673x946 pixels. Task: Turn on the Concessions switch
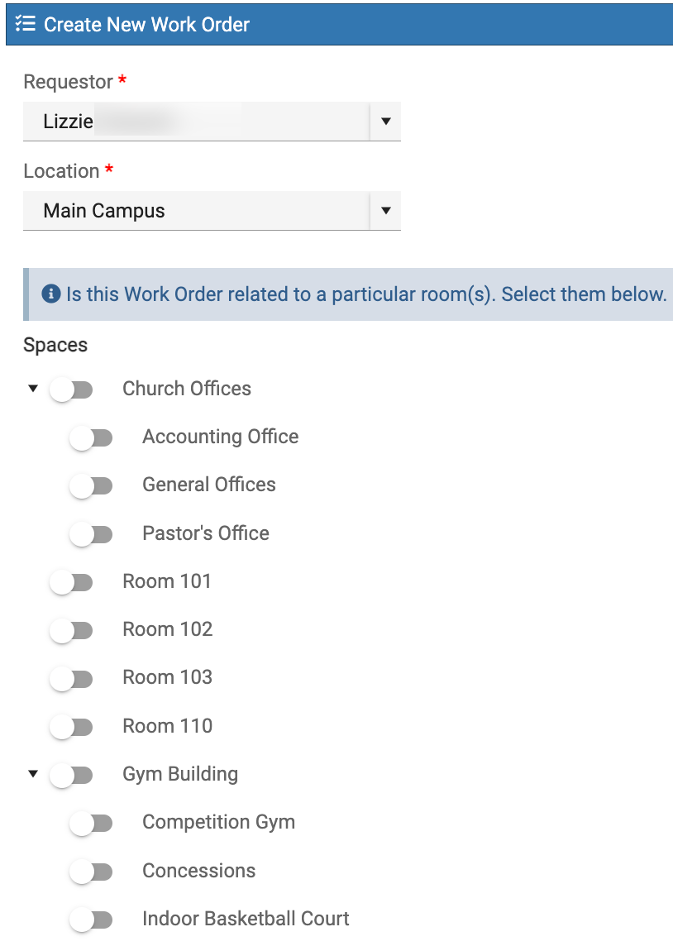(x=91, y=872)
